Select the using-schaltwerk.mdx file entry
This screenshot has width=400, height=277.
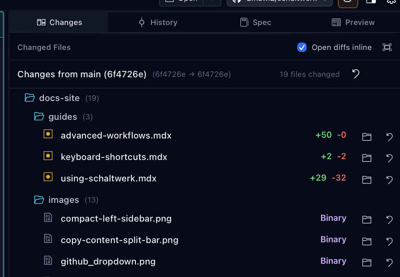click(109, 178)
